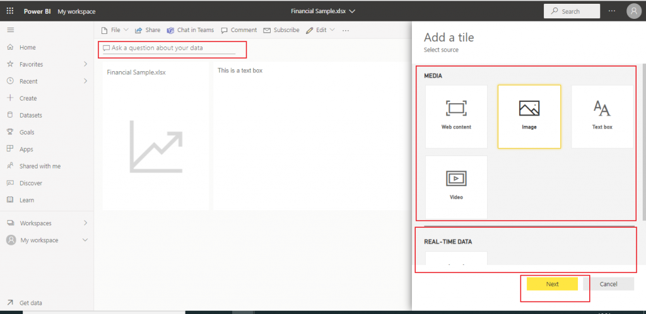Image resolution: width=646 pixels, height=314 pixels.
Task: Click the Datasets cylinder icon
Action: point(11,115)
